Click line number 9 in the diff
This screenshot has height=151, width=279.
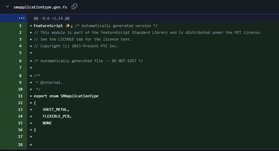click(x=20, y=82)
